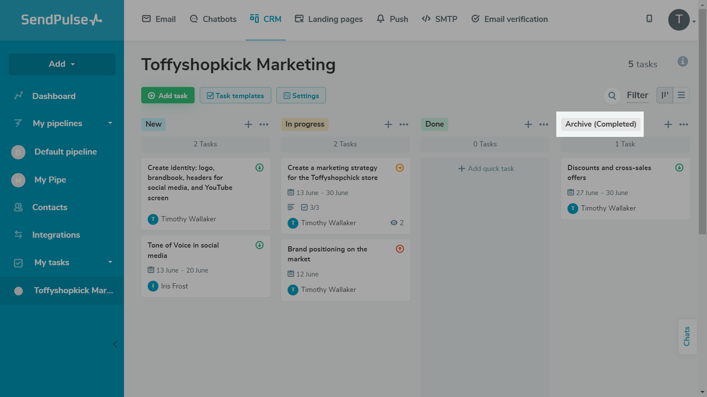Toggle watchers eye icon on strategy task
The image size is (707, 397).
[x=394, y=223]
